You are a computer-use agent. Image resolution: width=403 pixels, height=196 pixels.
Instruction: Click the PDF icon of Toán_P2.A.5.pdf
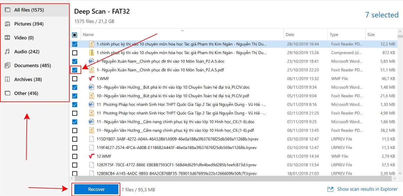click(x=91, y=70)
